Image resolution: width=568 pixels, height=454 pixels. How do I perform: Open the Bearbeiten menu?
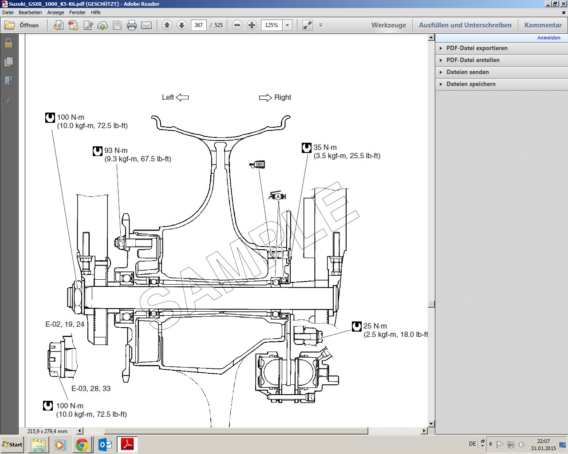click(x=30, y=12)
